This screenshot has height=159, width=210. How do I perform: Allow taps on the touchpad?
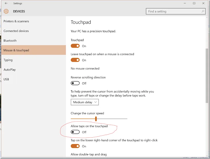coord(75,132)
